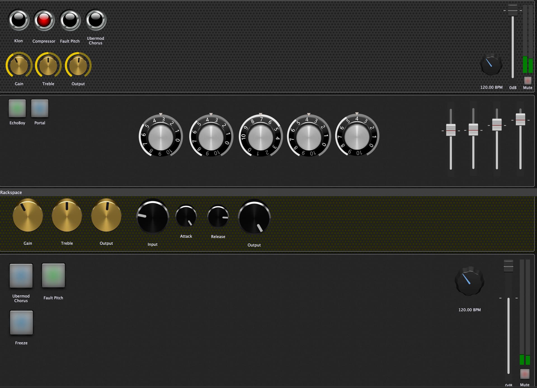
Task: Click the black Attack knob
Action: 186,216
